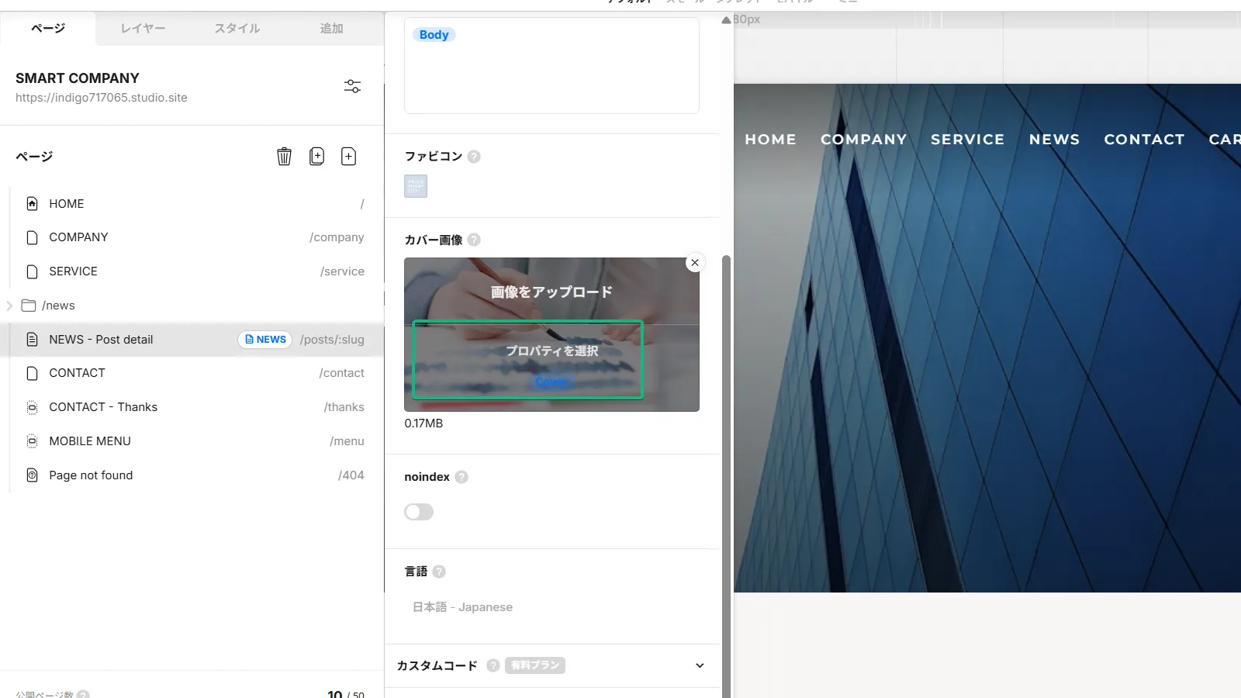Image resolution: width=1241 pixels, height=698 pixels.
Task: Click the favicon placeholder thumbnail
Action: 415,186
